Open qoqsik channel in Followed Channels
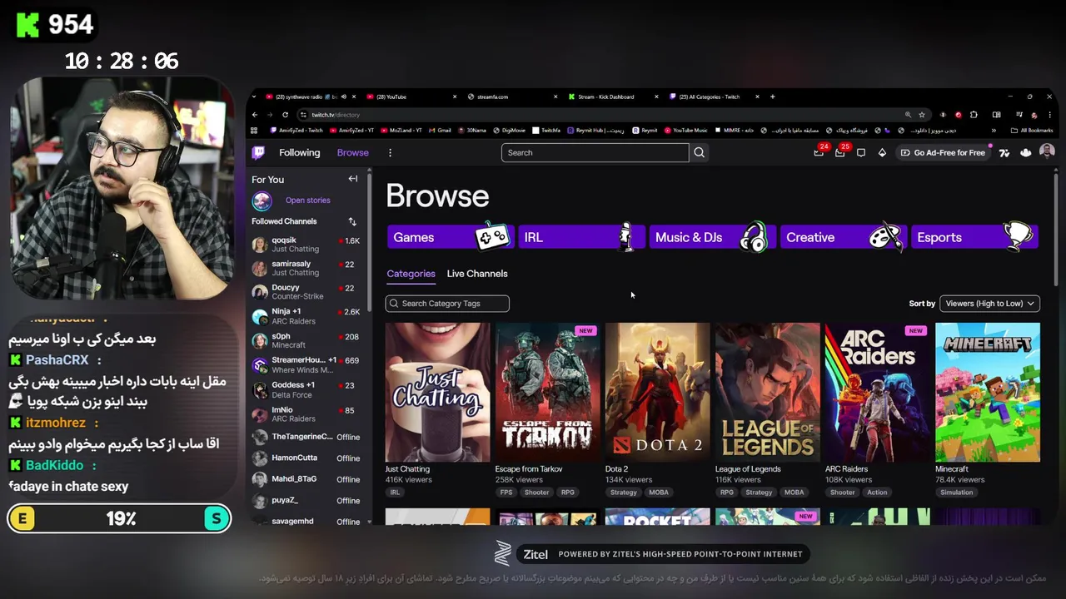The height and width of the screenshot is (599, 1066). tap(306, 245)
